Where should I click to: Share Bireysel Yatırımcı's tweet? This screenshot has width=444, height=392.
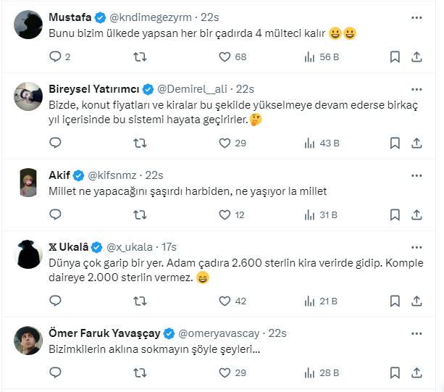click(417, 143)
